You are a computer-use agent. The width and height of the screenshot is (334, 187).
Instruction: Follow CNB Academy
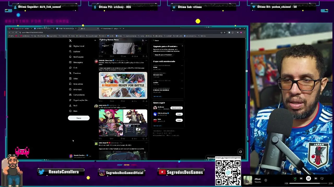[x=179, y=114]
